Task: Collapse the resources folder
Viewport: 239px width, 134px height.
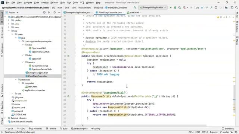Action: click(x=16, y=80)
